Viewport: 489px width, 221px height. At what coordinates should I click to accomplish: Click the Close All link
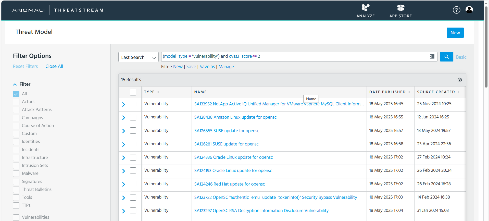(x=54, y=66)
